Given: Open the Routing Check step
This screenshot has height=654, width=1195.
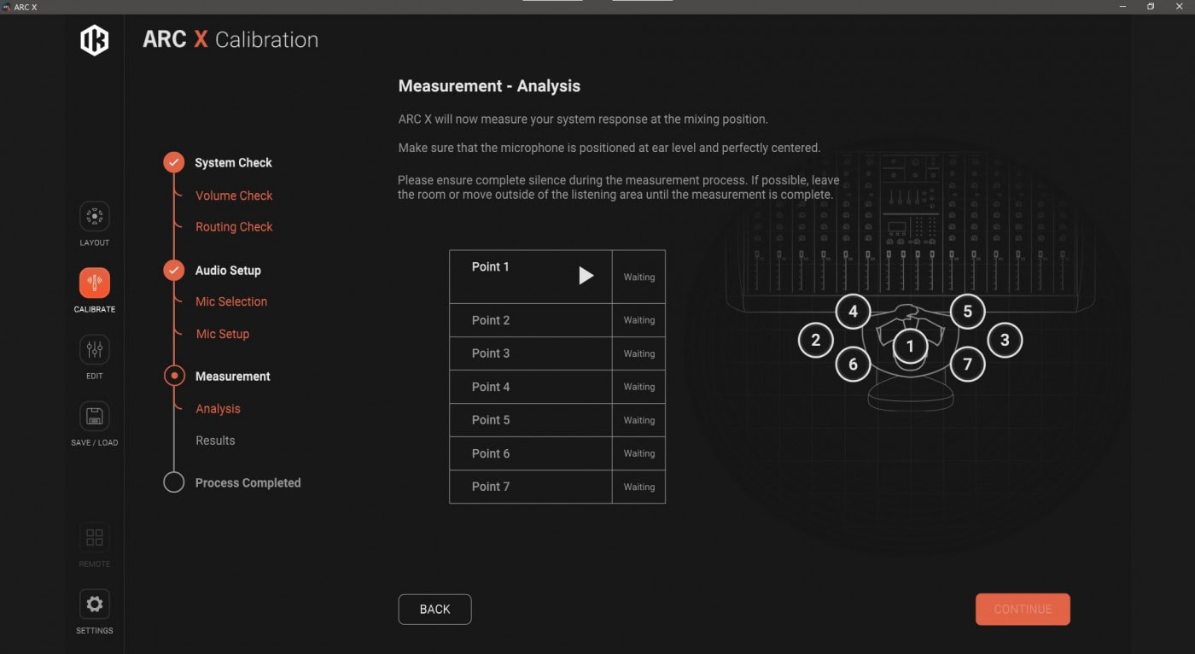Looking at the screenshot, I should point(234,227).
